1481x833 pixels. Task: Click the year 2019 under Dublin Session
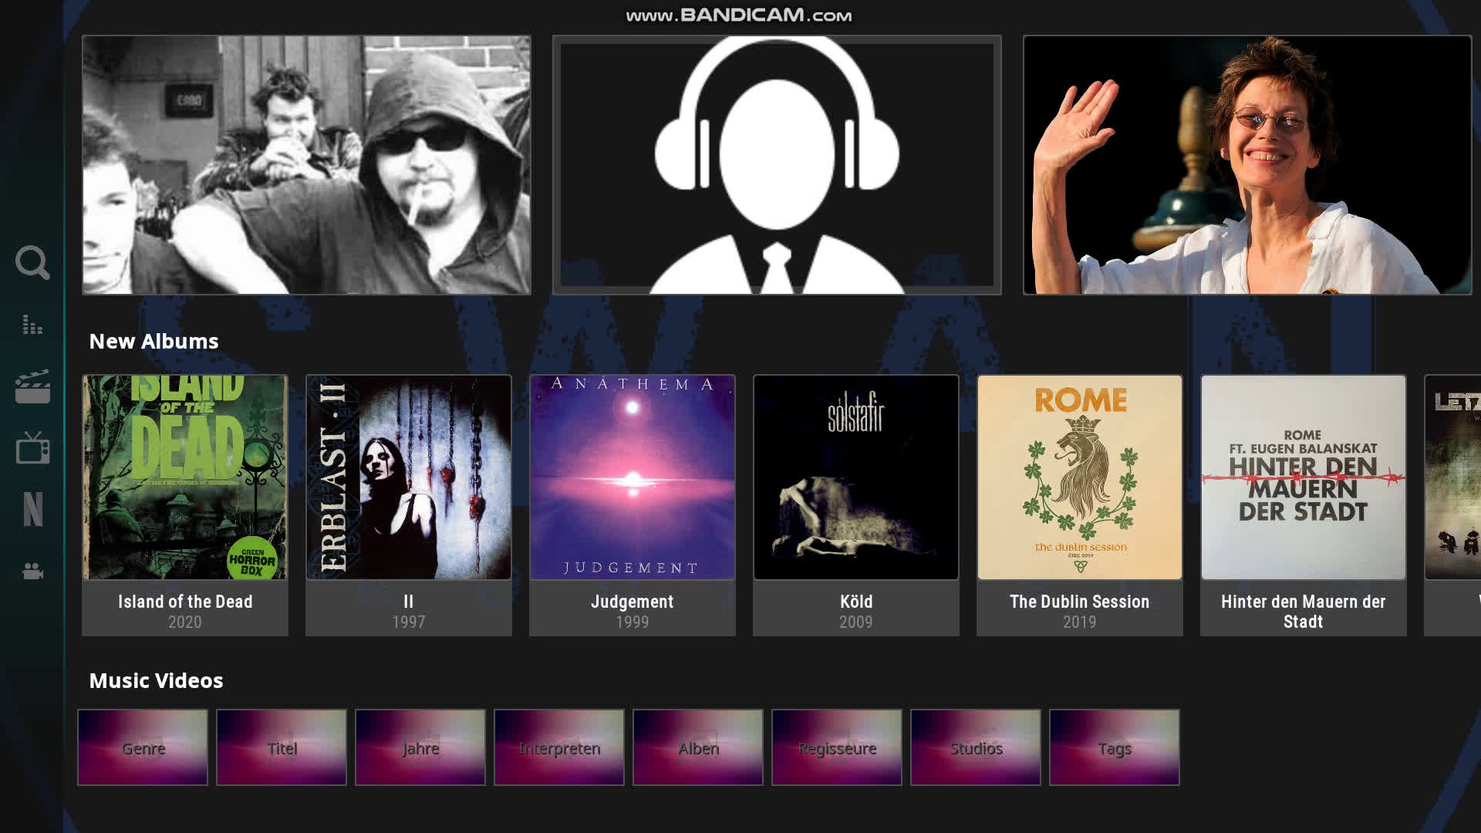pos(1080,622)
